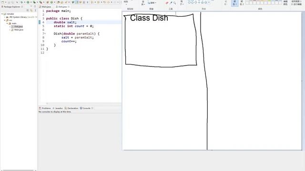The height and width of the screenshot is (171, 305).
Task: Click the horizontal scrollbar of the code editor
Action: tap(81, 104)
